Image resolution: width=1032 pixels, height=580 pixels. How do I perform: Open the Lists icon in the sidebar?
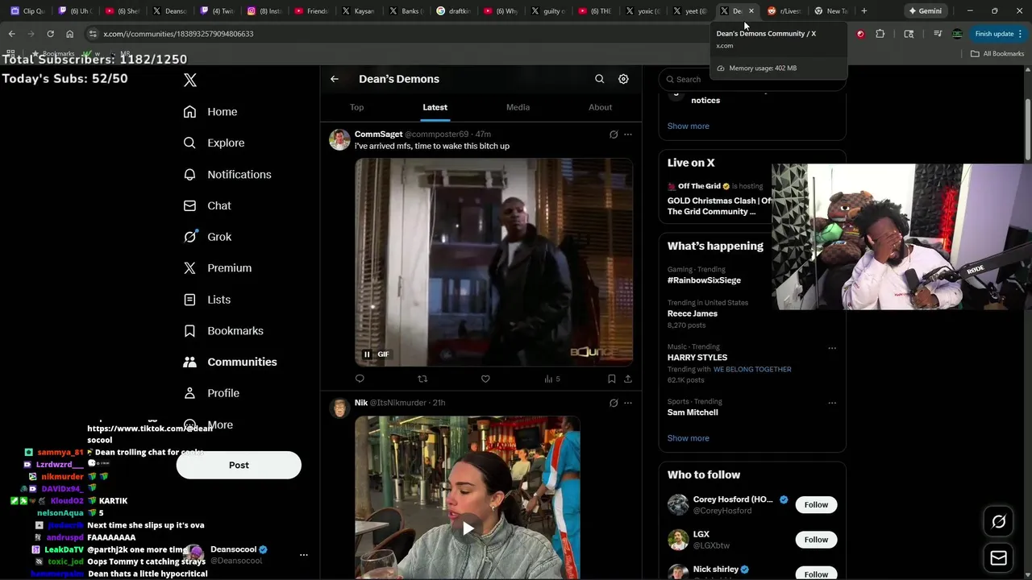point(189,300)
